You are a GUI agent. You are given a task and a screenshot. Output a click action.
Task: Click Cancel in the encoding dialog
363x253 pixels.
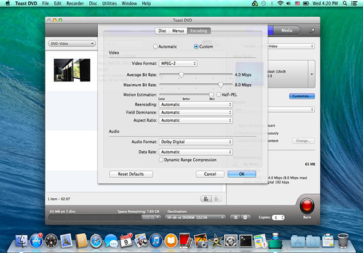(210, 174)
